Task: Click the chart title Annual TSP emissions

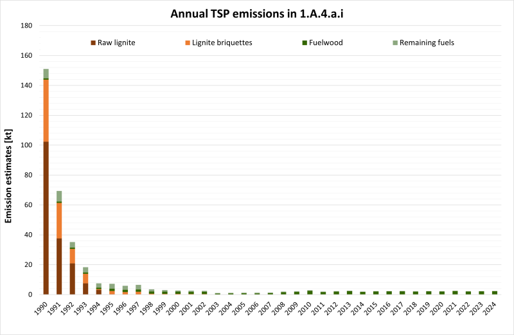Action: tap(257, 13)
